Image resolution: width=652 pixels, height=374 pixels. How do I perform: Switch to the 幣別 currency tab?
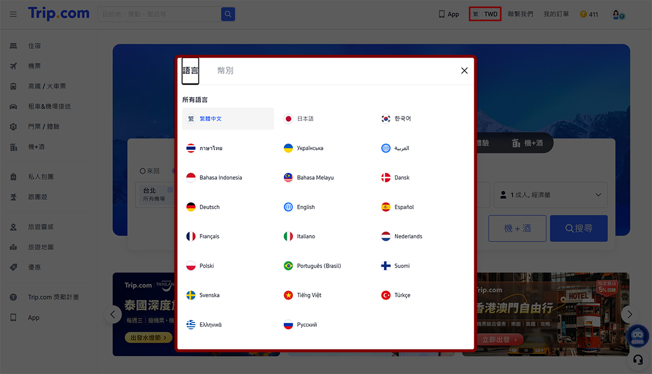(225, 71)
